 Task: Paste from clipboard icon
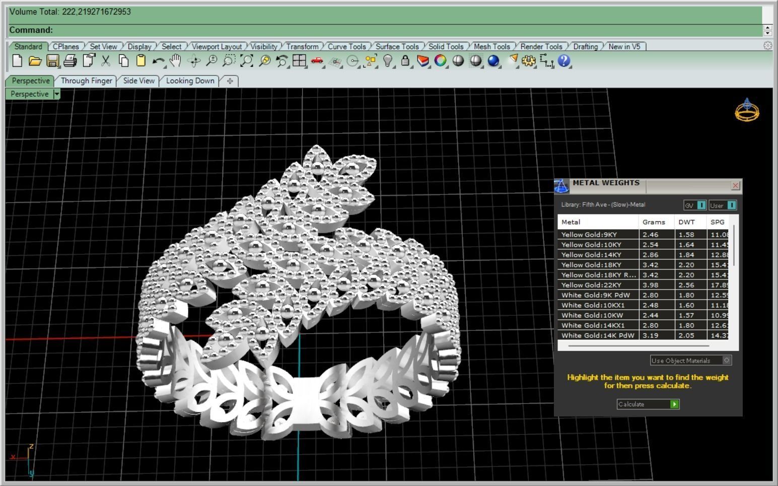[141, 61]
